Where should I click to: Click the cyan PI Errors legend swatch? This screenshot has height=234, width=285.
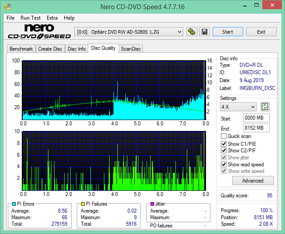click(14, 204)
